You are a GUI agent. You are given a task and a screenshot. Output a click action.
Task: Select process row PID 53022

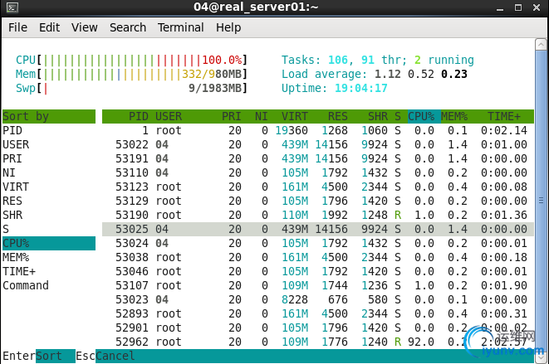click(x=318, y=144)
